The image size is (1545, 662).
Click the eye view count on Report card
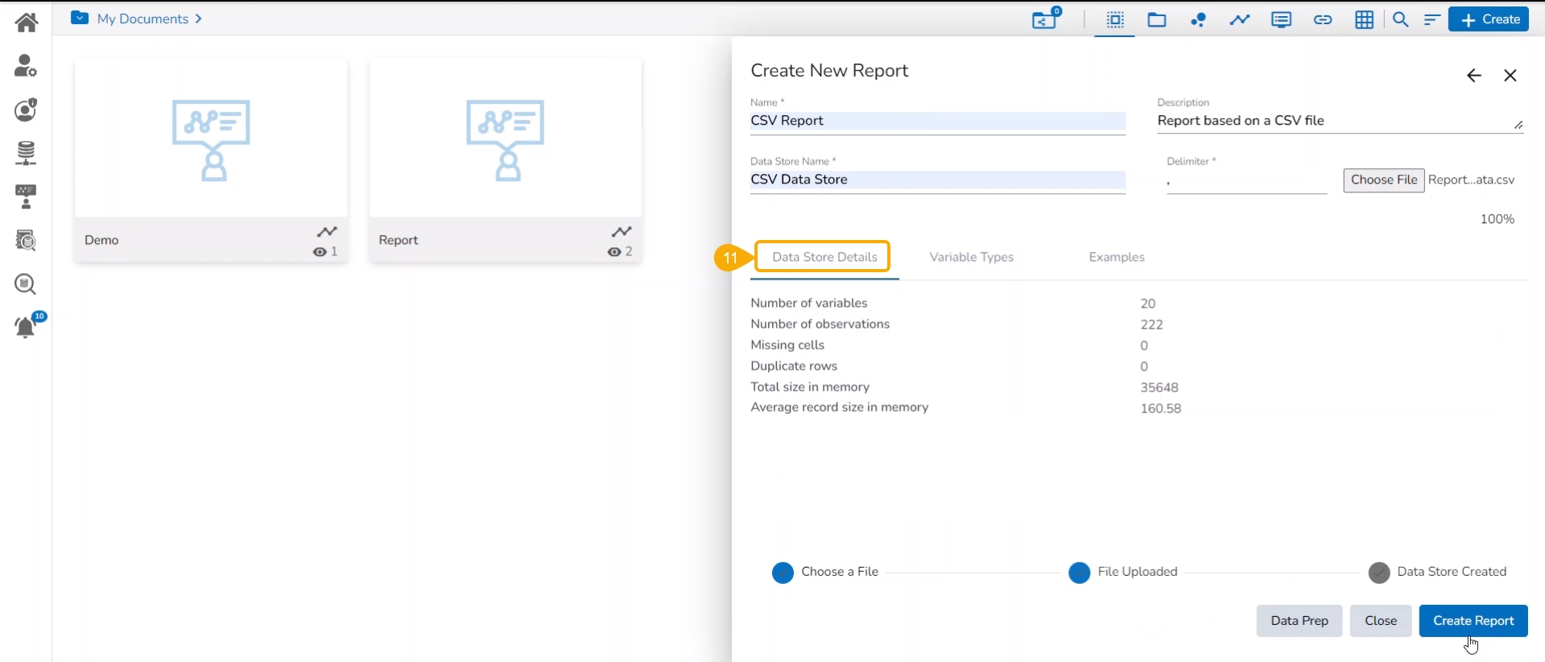pyautogui.click(x=620, y=252)
